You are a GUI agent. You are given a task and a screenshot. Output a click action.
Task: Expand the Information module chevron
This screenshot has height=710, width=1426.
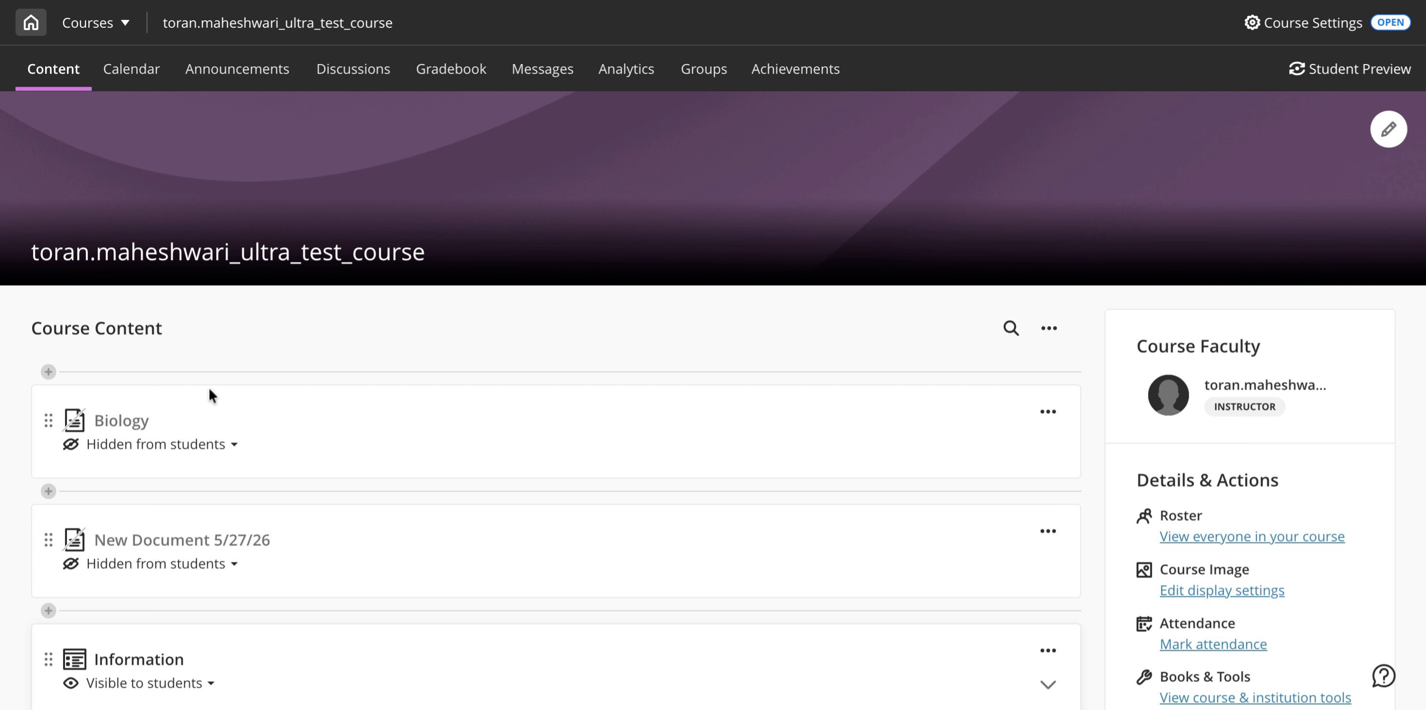click(x=1047, y=685)
